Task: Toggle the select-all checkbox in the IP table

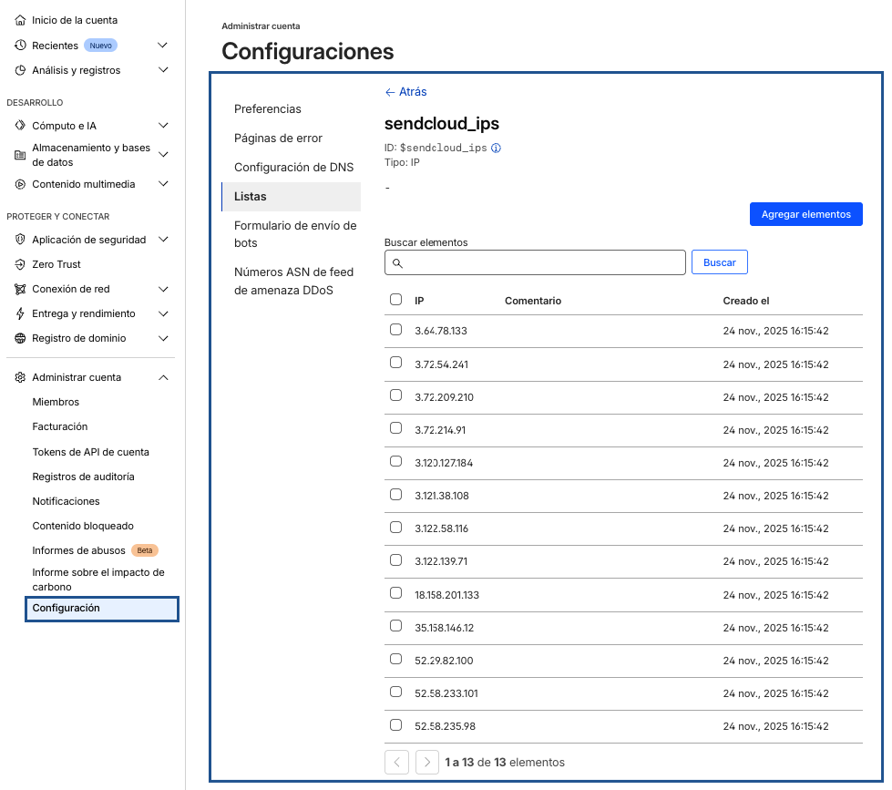Action: 395,299
